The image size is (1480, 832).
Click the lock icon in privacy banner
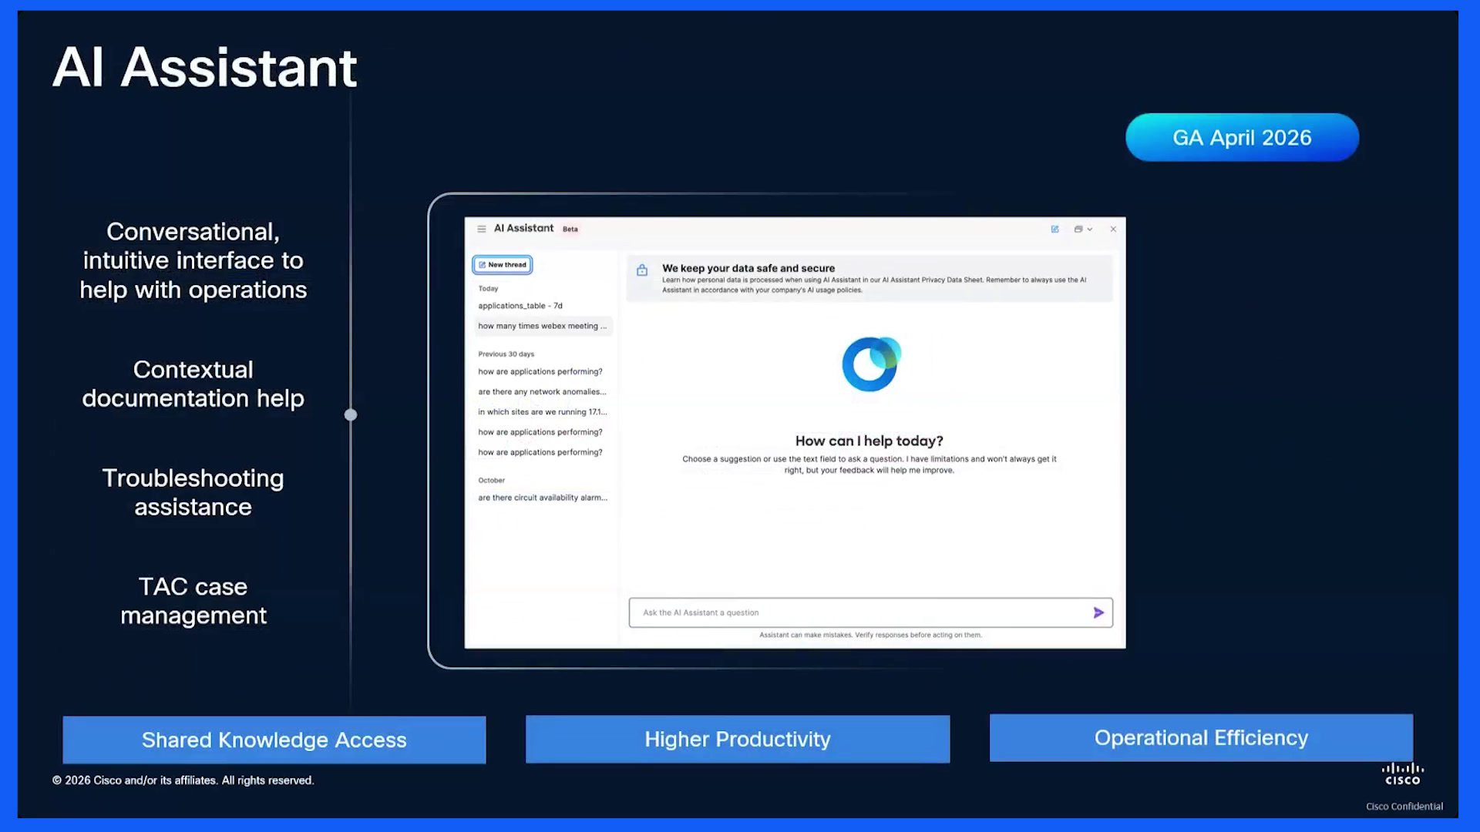[641, 270]
